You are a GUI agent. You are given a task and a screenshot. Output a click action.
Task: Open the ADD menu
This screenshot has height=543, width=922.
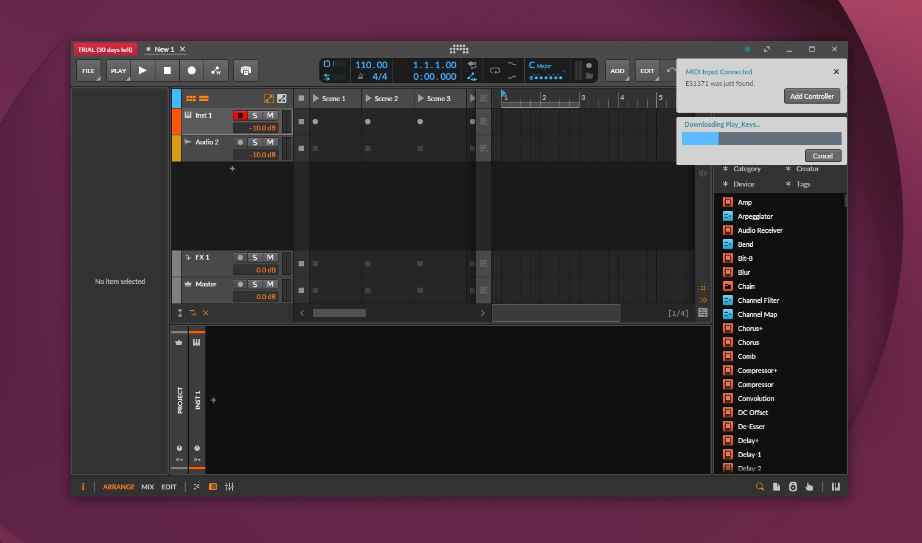(617, 71)
